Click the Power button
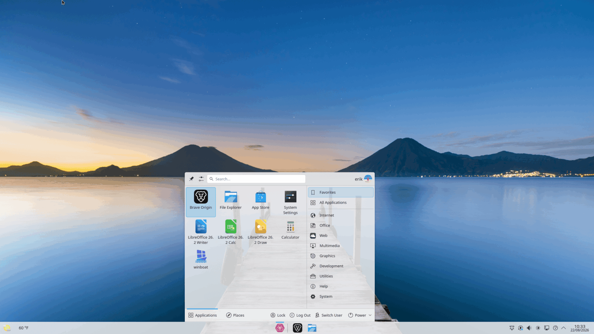594x334 pixels. coord(357,315)
